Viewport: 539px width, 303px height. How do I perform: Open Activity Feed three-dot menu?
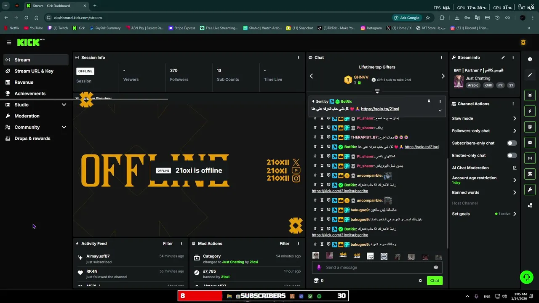pos(181,244)
